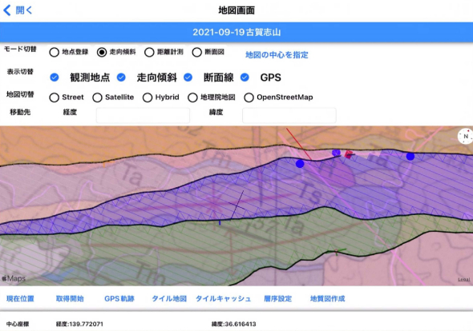The image size is (473, 331).
Task: Click the 地質図作成 button
Action: point(327,298)
